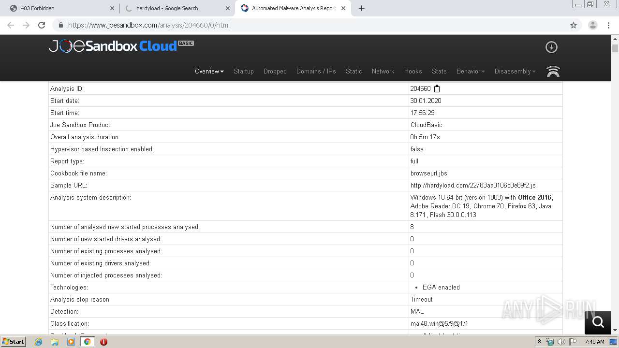Go to Domains / IPs section
Screen dimensions: 619x348
pyautogui.click(x=316, y=71)
